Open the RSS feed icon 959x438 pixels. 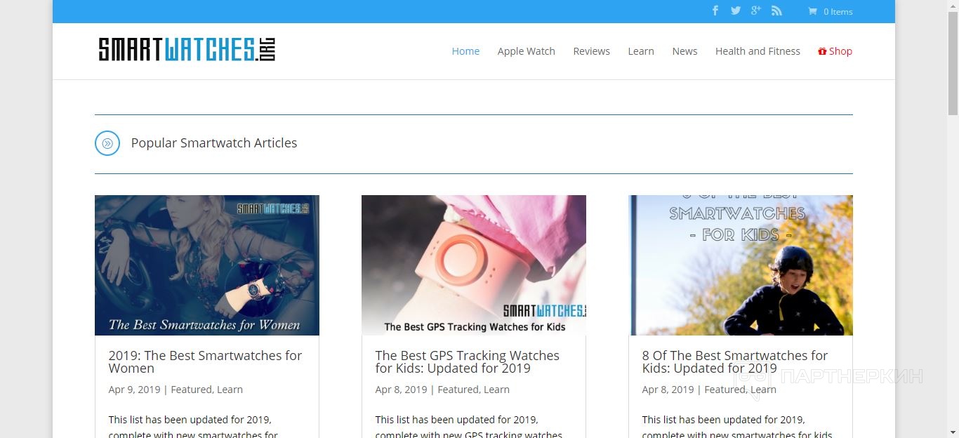point(776,11)
